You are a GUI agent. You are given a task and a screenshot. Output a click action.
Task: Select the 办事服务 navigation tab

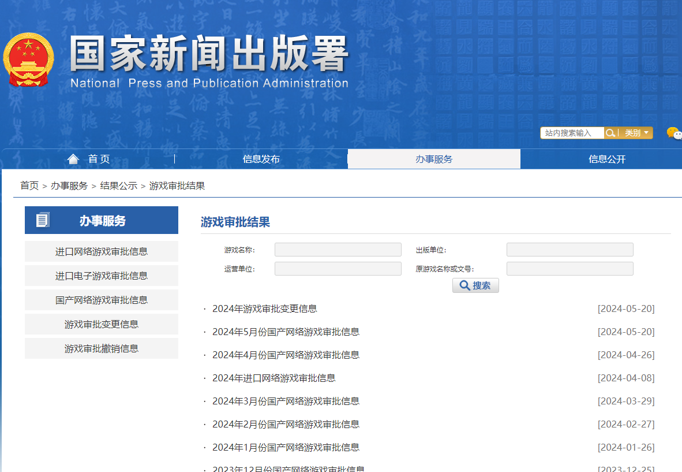(434, 159)
